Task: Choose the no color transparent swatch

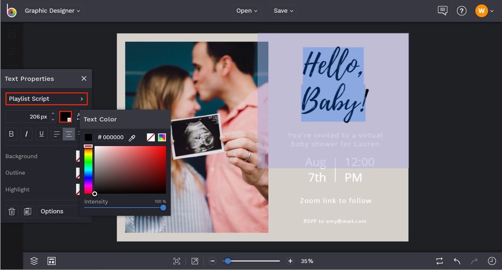Action: (151, 137)
